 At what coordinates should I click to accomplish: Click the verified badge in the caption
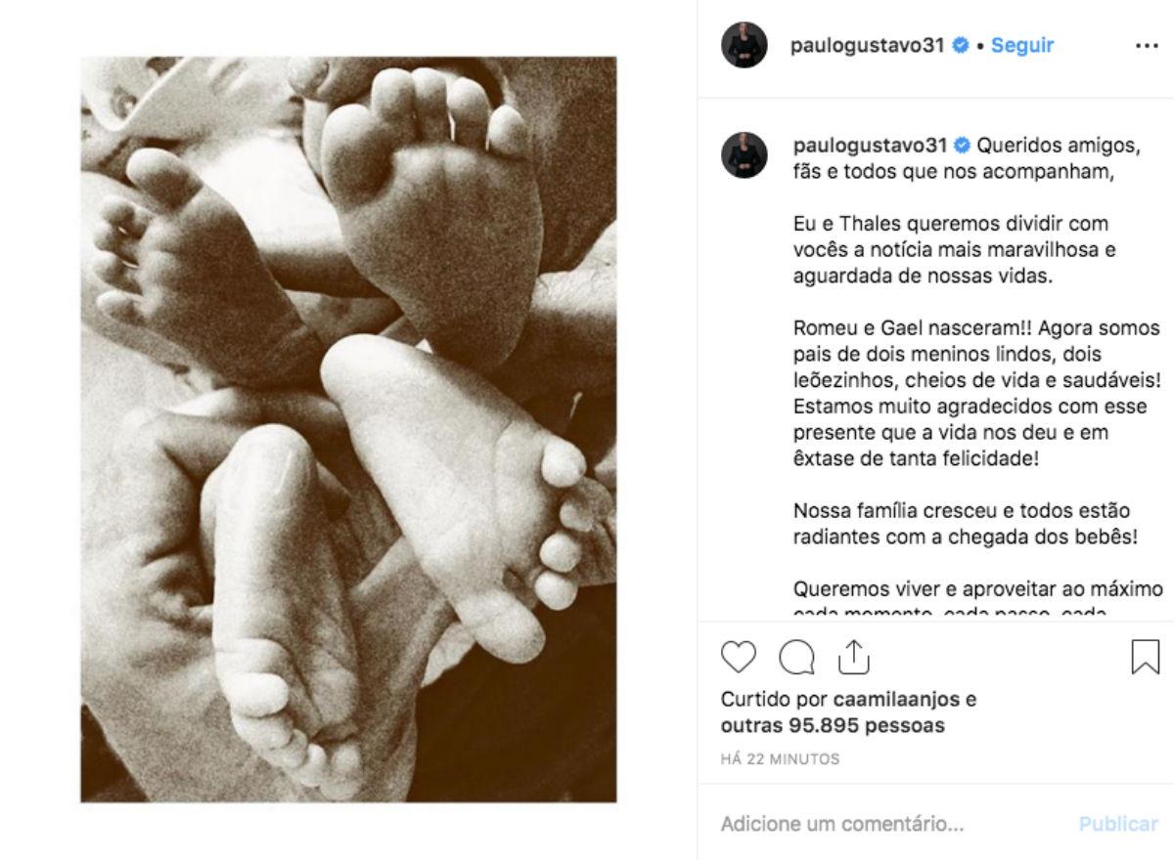(x=961, y=146)
